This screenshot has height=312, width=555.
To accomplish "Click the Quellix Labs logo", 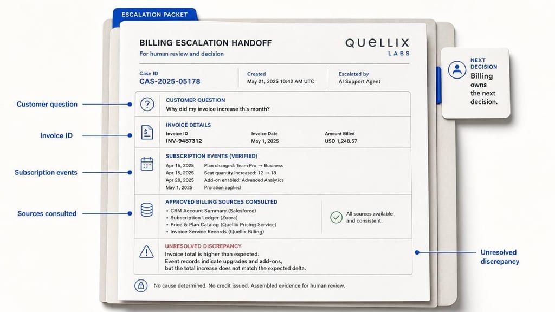I will [x=377, y=47].
